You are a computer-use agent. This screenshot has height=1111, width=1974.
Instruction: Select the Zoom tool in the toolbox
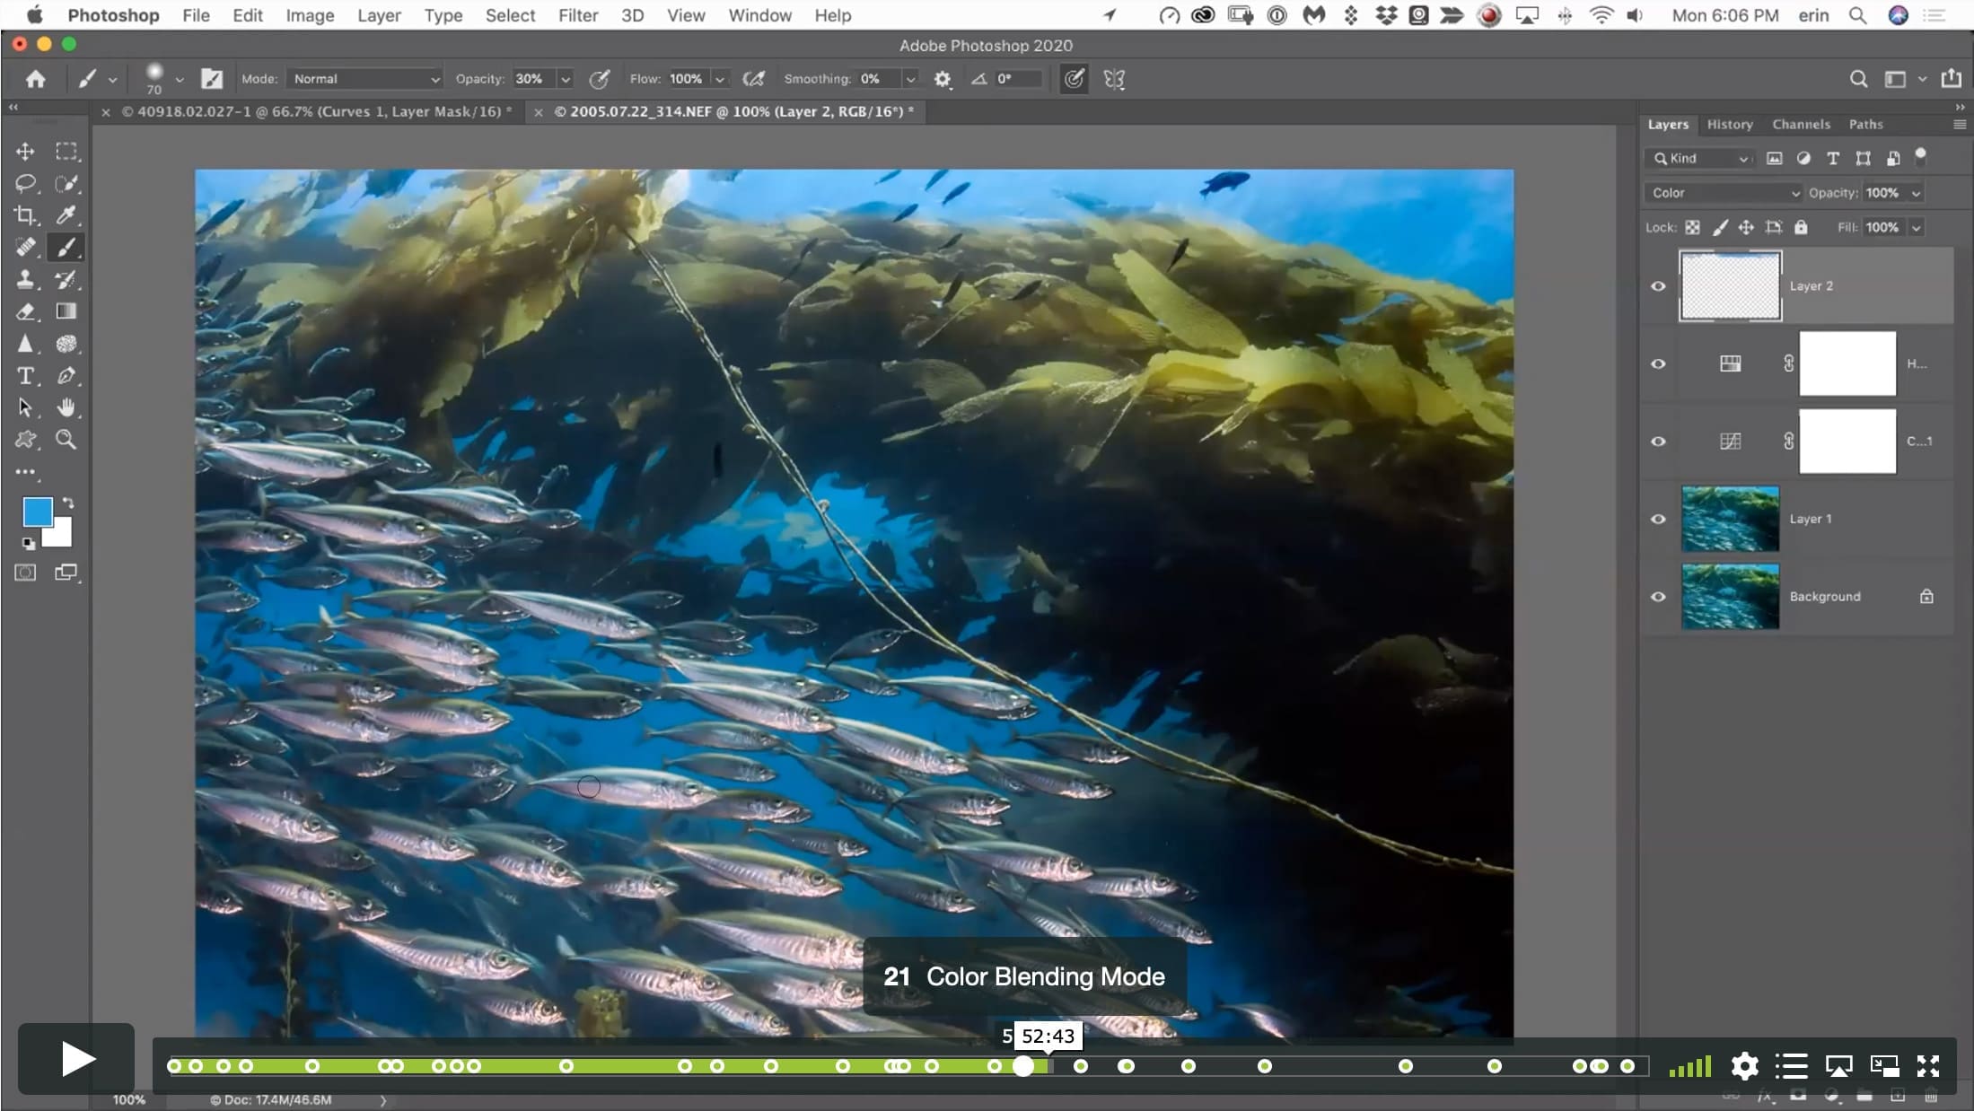click(x=66, y=440)
